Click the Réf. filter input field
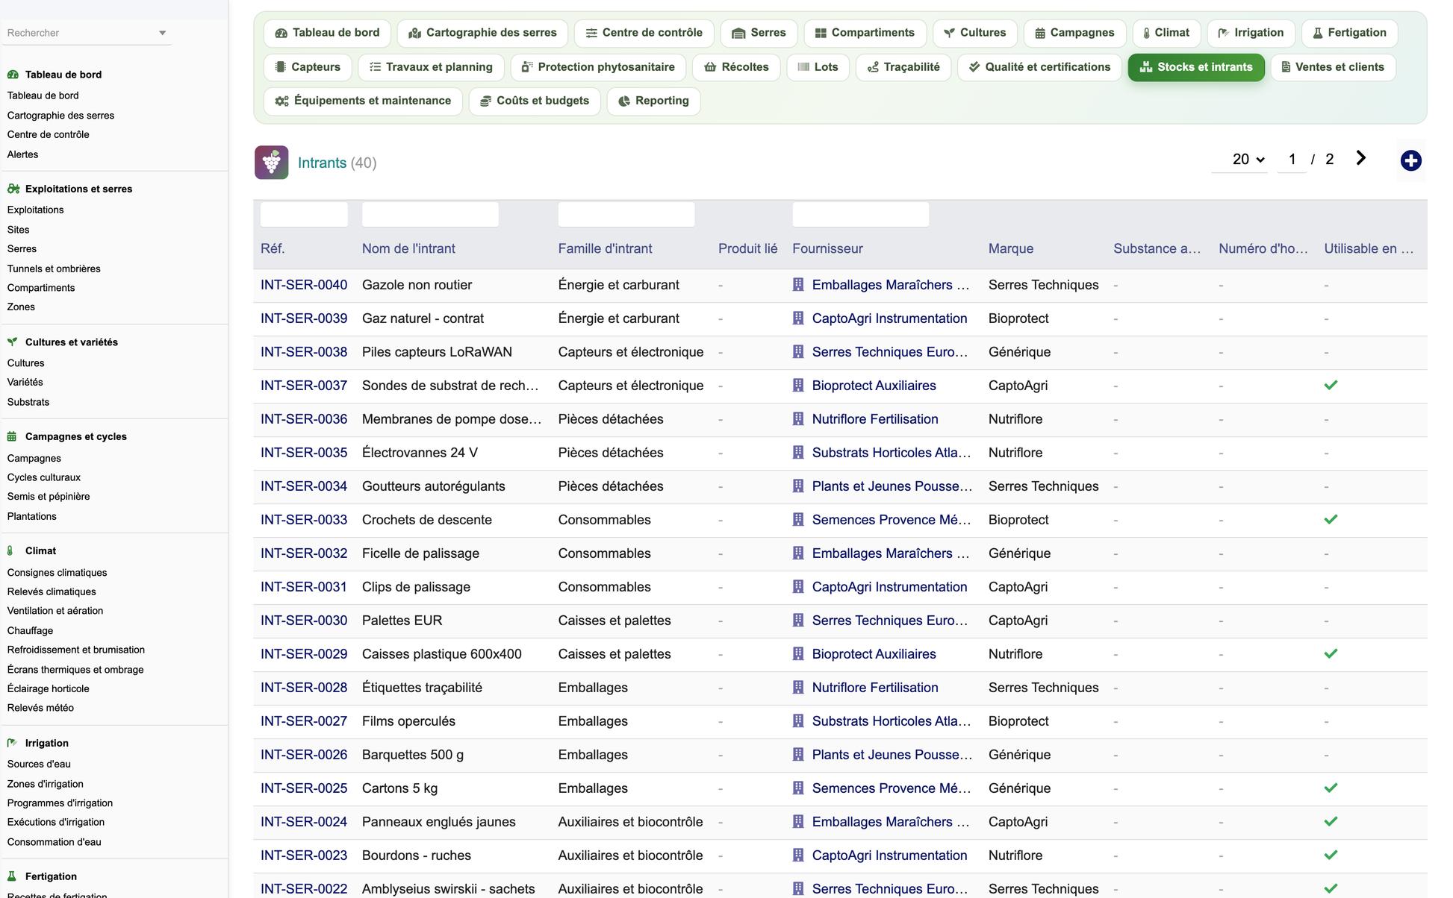This screenshot has width=1453, height=898. pos(304,214)
